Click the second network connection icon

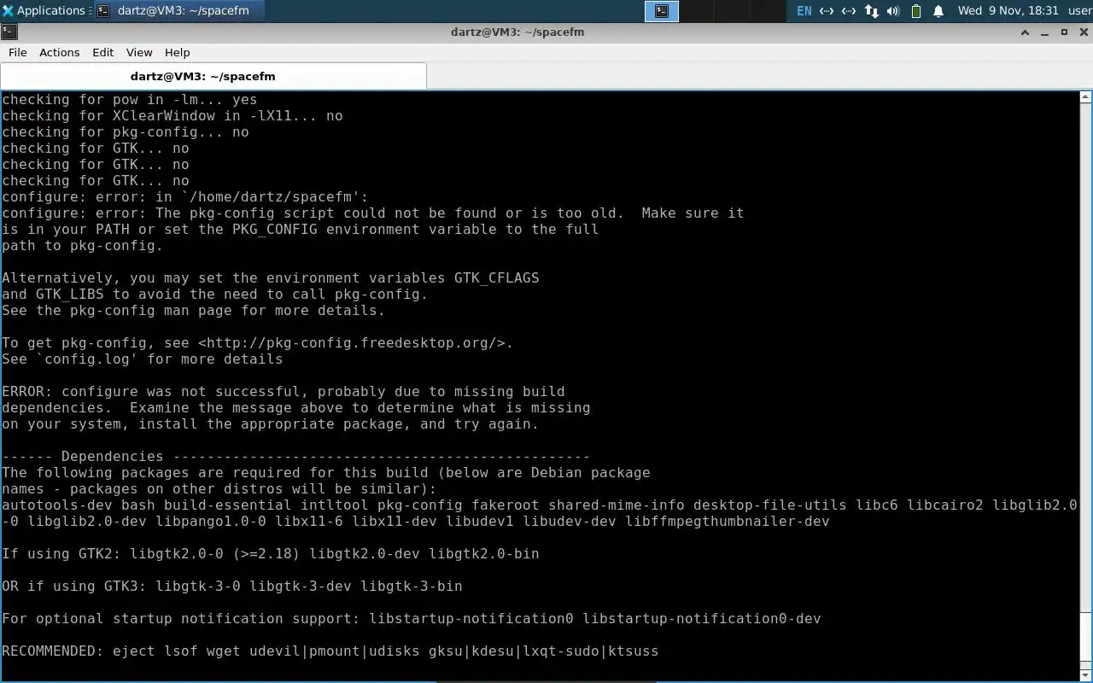[x=849, y=11]
